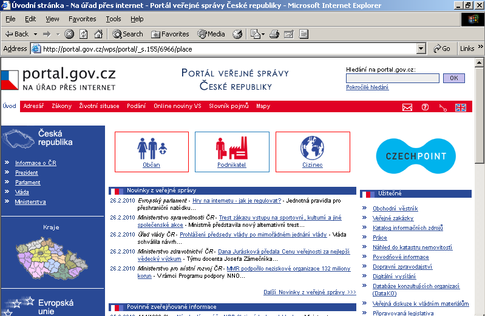Screen dimensions: 485x316
Task: Open the History toolbar icon
Action: coord(237,34)
